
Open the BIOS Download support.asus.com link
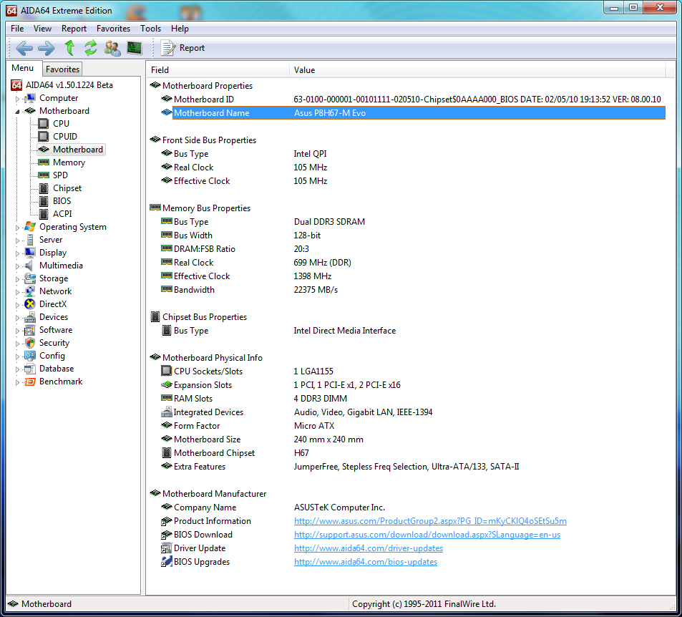point(427,534)
